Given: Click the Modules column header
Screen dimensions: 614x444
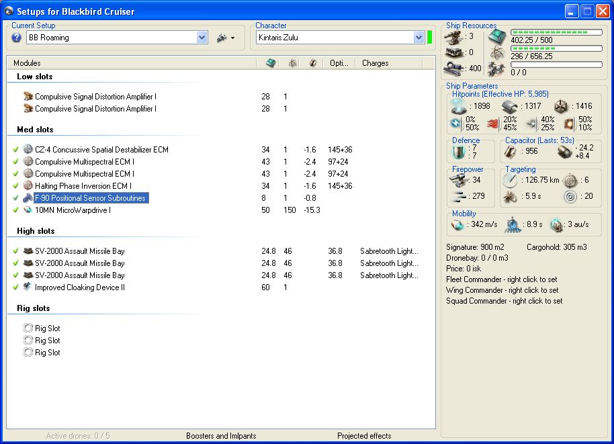Looking at the screenshot, I should (27, 63).
